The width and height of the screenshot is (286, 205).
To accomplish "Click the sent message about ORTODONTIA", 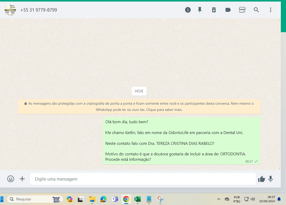I will pyautogui.click(x=181, y=141).
